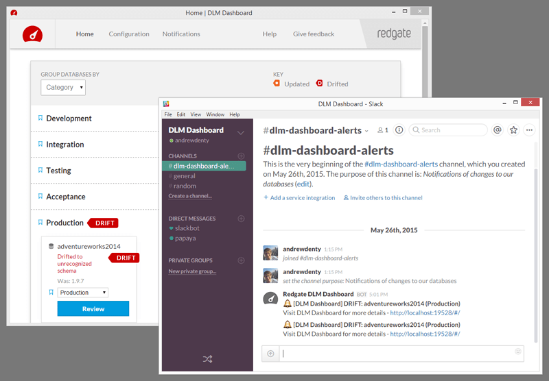Click the edit link for channel purpose
The image size is (549, 381).
(x=303, y=184)
